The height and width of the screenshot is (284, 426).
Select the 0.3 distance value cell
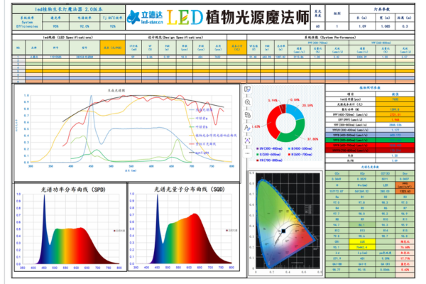coord(405,26)
